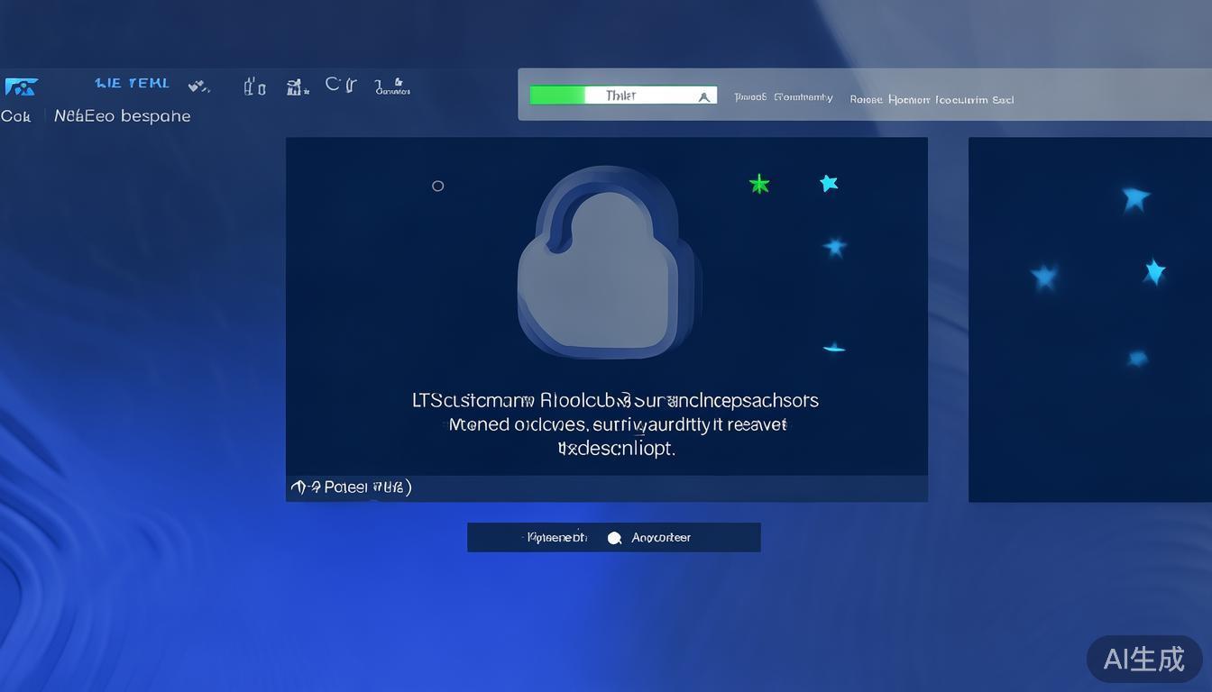Switch to the 'NcaEeo bespahe' tab
Image resolution: width=1212 pixels, height=692 pixels.
pyautogui.click(x=122, y=116)
